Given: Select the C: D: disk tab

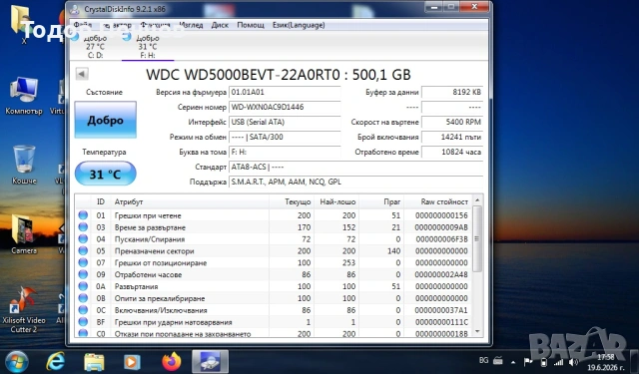Looking at the screenshot, I should point(95,47).
